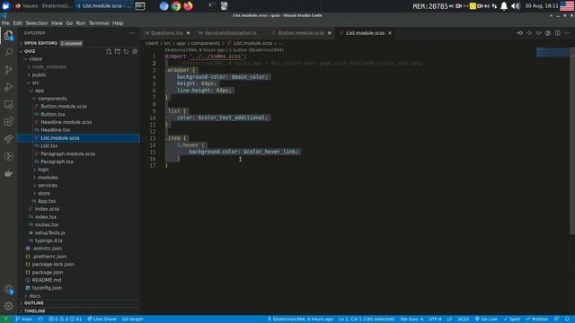Open Paragraph.tsx file in explorer

pyautogui.click(x=79, y=161)
